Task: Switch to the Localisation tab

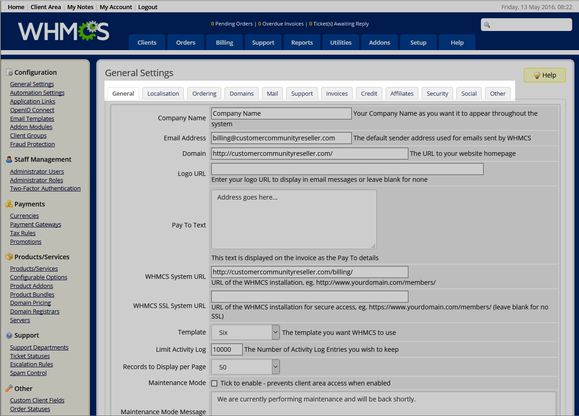Action: point(163,93)
